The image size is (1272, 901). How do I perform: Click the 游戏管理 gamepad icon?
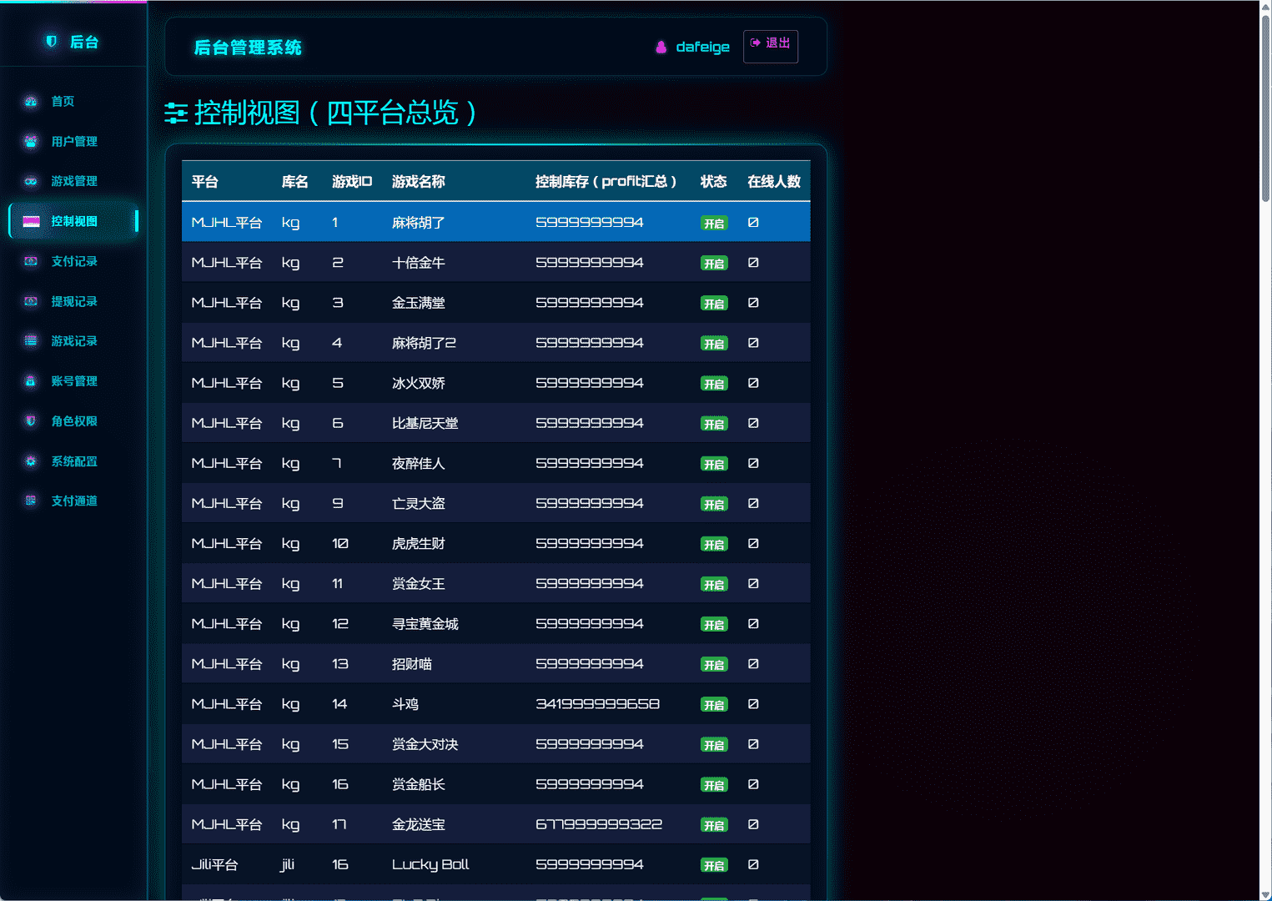coord(31,181)
